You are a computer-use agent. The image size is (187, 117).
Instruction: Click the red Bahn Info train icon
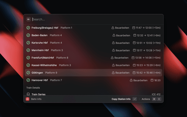point(27,99)
